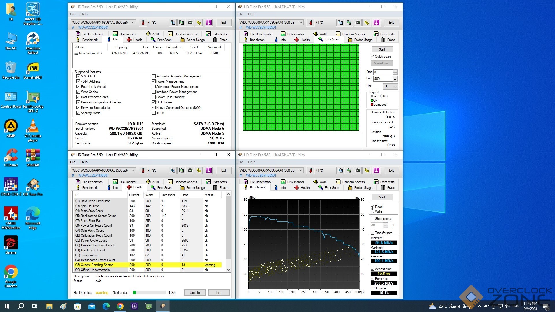Open Google Chrome from the taskbar

tap(120, 306)
